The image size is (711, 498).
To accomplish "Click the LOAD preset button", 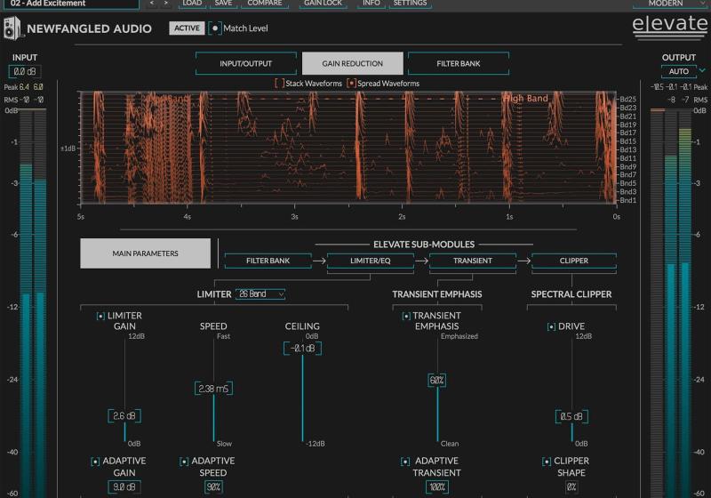I will (x=192, y=4).
